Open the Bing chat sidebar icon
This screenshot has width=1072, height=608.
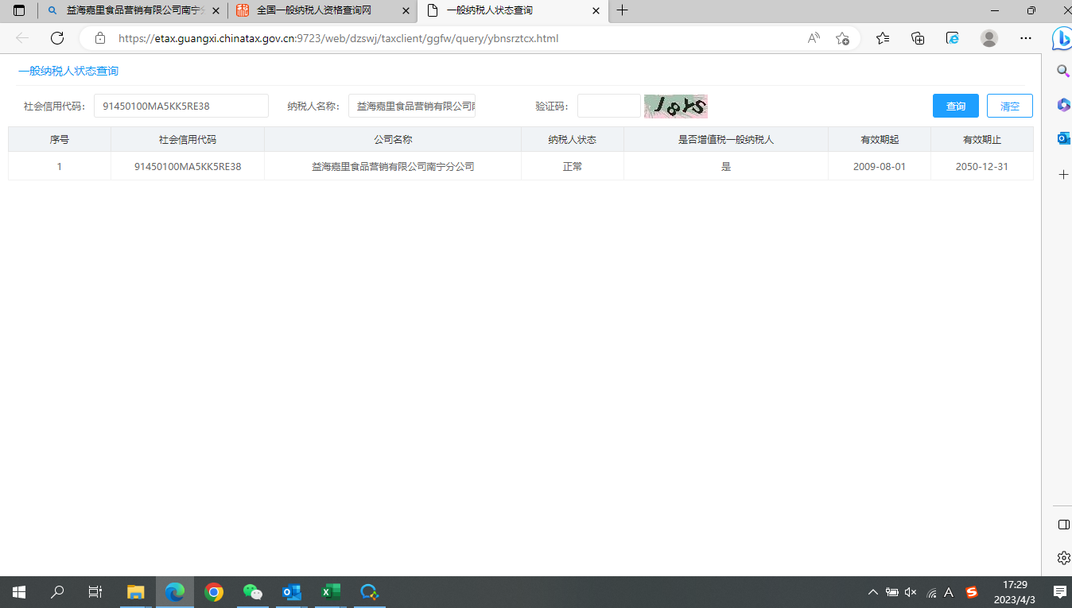point(1061,38)
